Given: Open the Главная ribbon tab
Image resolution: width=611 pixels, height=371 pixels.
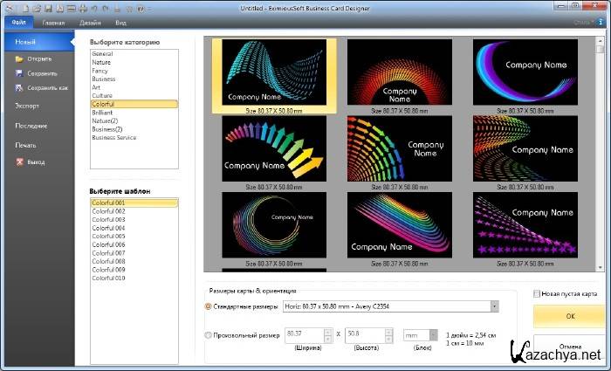Looking at the screenshot, I should click(54, 23).
